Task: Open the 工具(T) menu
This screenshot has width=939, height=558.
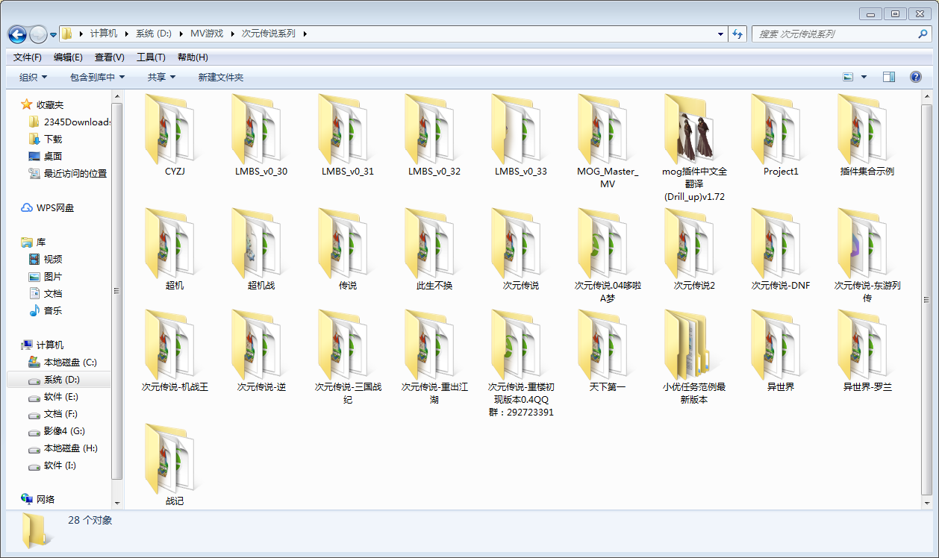Action: (x=151, y=57)
